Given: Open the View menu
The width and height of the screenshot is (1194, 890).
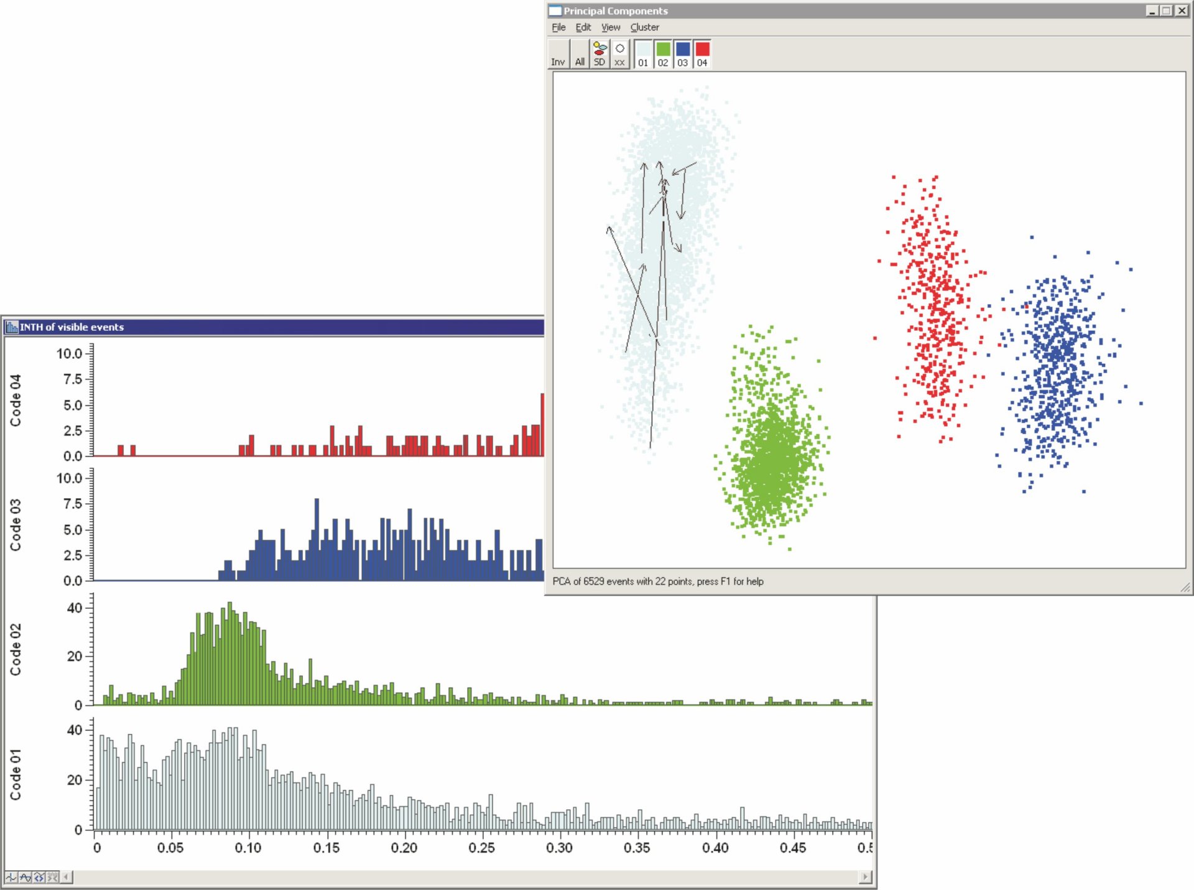Looking at the screenshot, I should coord(610,27).
